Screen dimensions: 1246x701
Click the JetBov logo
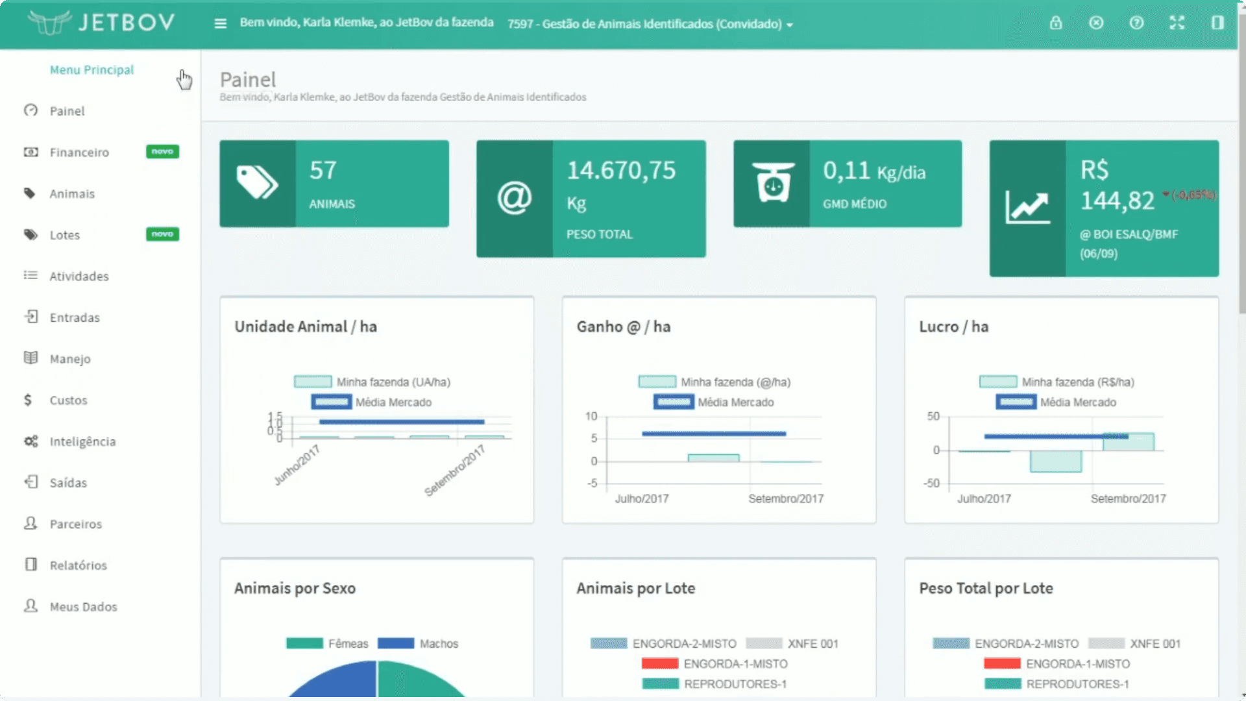[x=101, y=23]
